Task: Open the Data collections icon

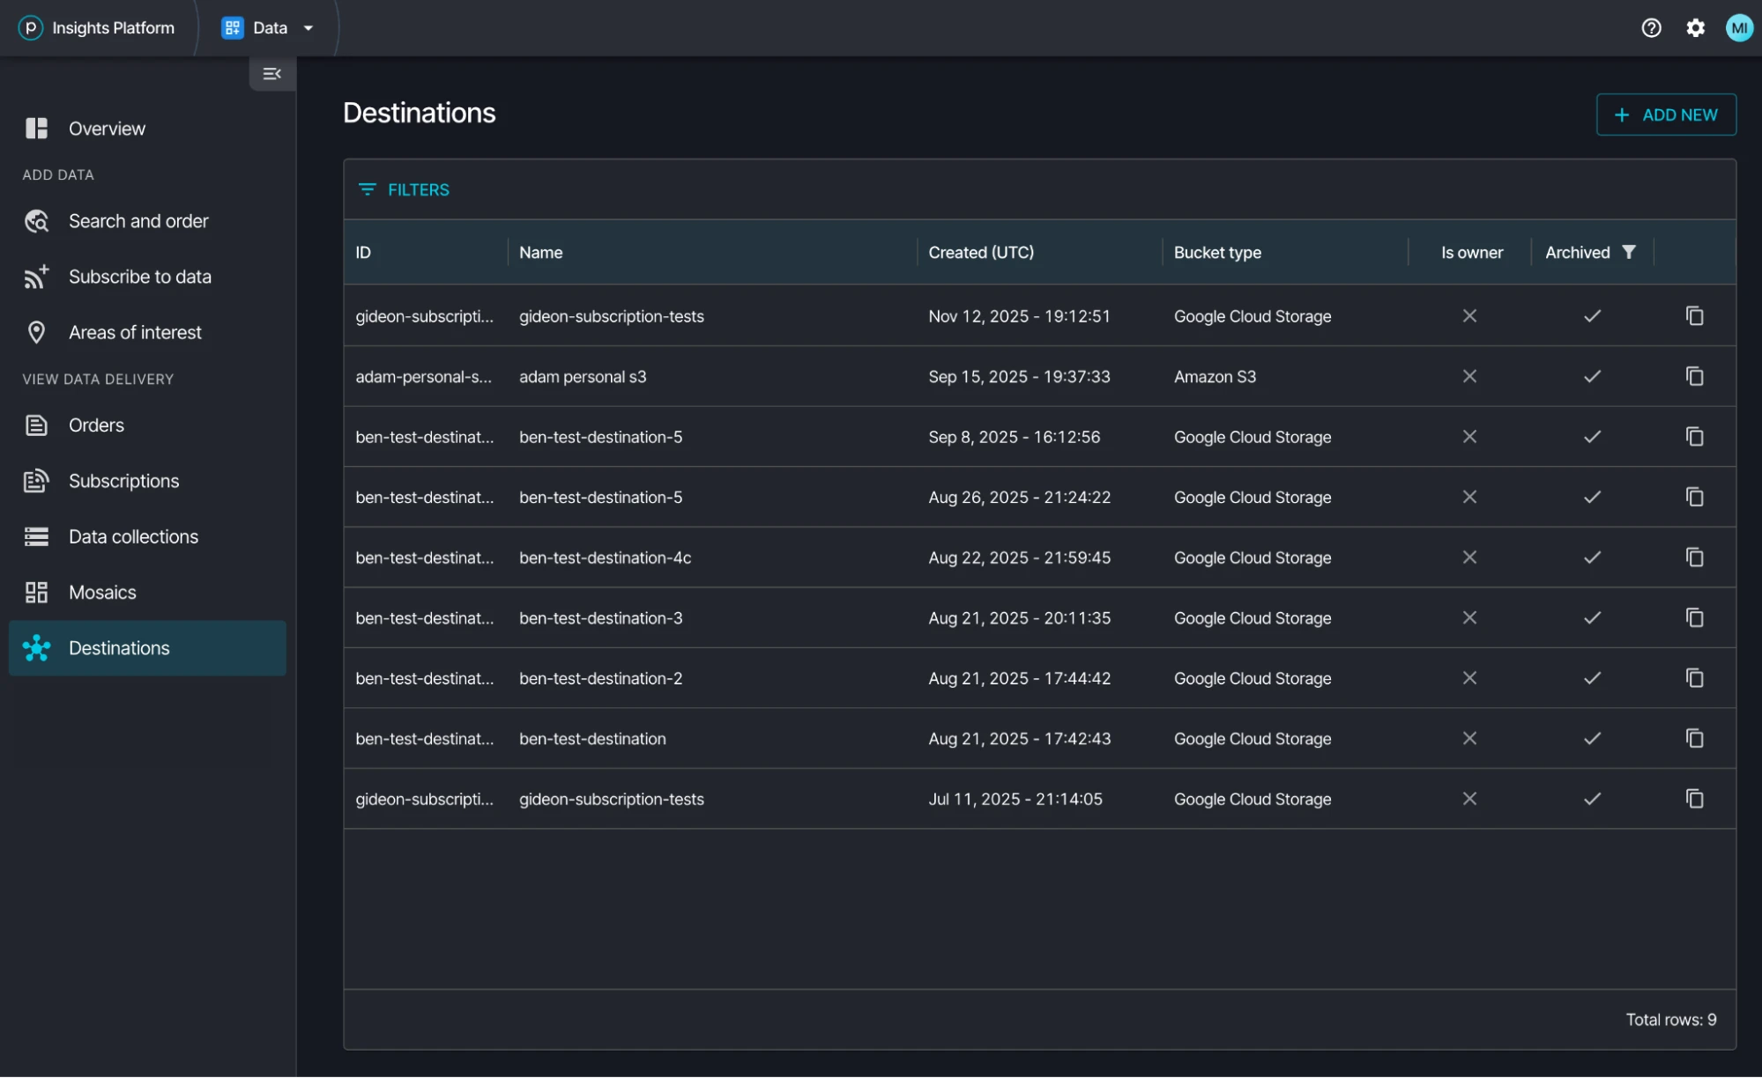Action: pyautogui.click(x=36, y=536)
